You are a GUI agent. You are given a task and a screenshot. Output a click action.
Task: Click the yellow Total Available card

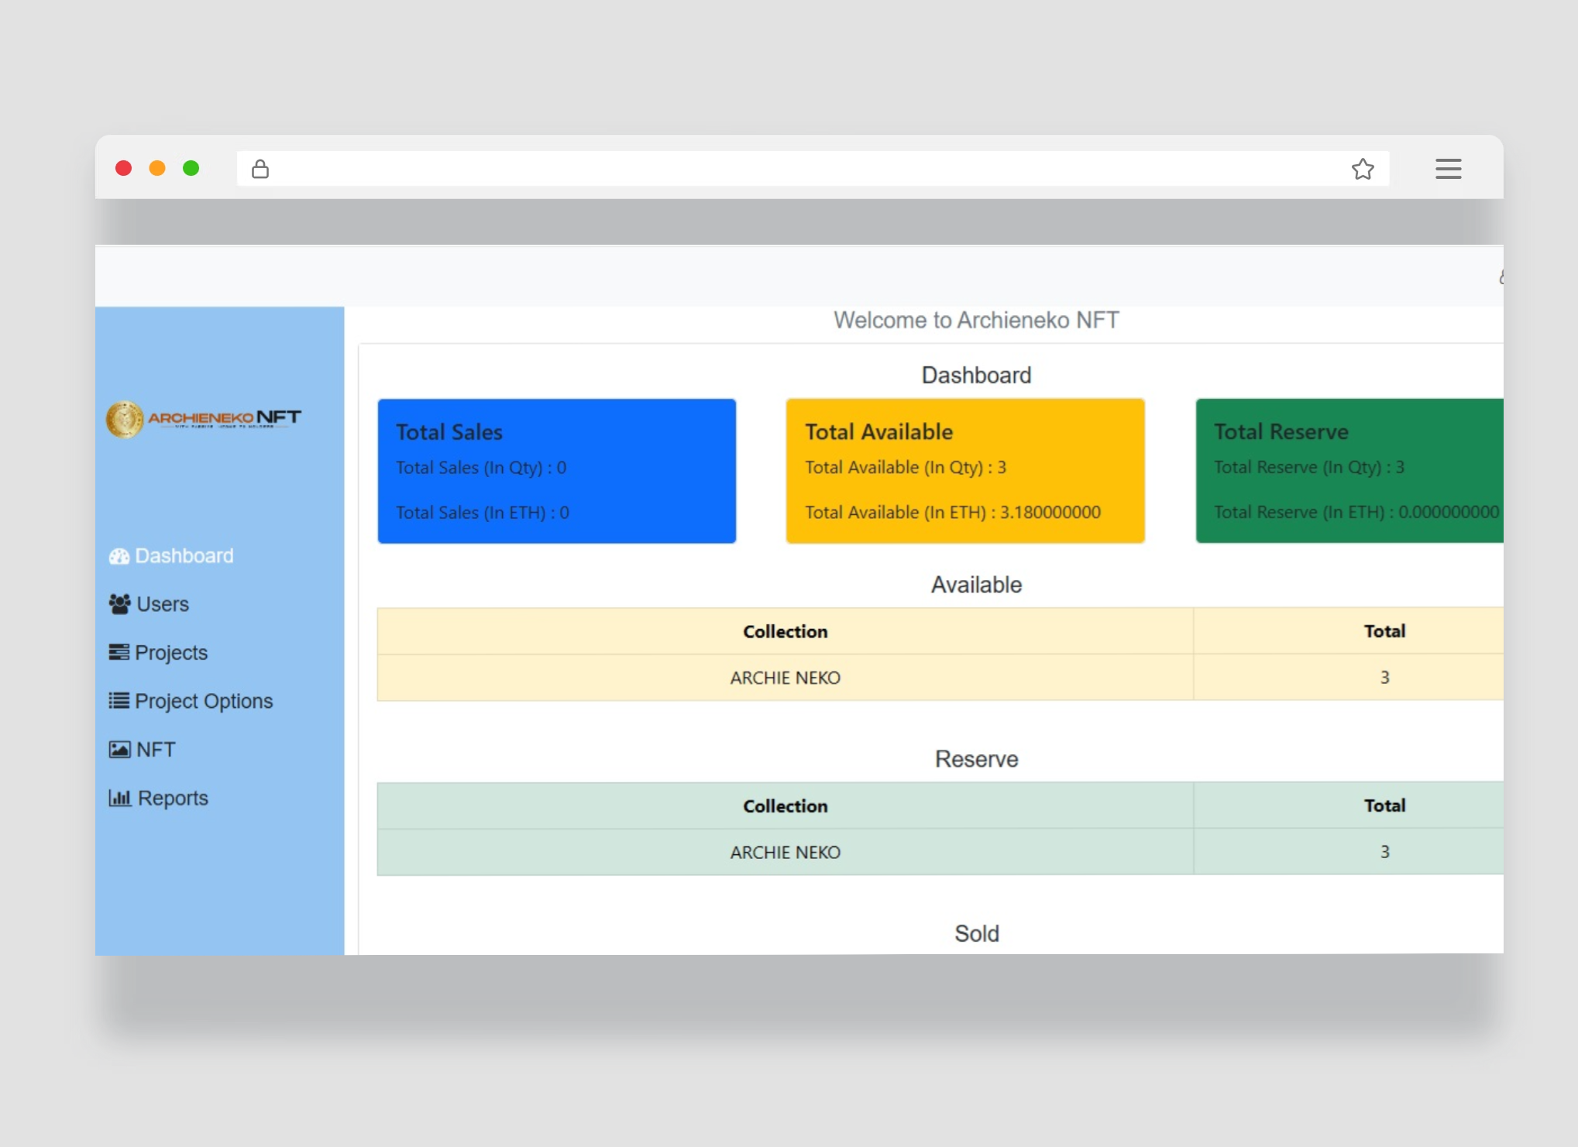[964, 471]
